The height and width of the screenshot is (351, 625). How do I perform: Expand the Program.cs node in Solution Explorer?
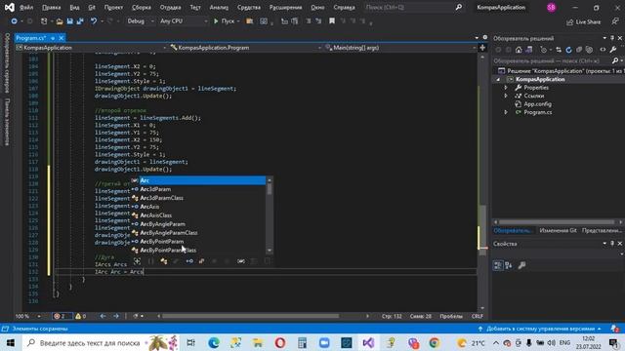[506, 113]
